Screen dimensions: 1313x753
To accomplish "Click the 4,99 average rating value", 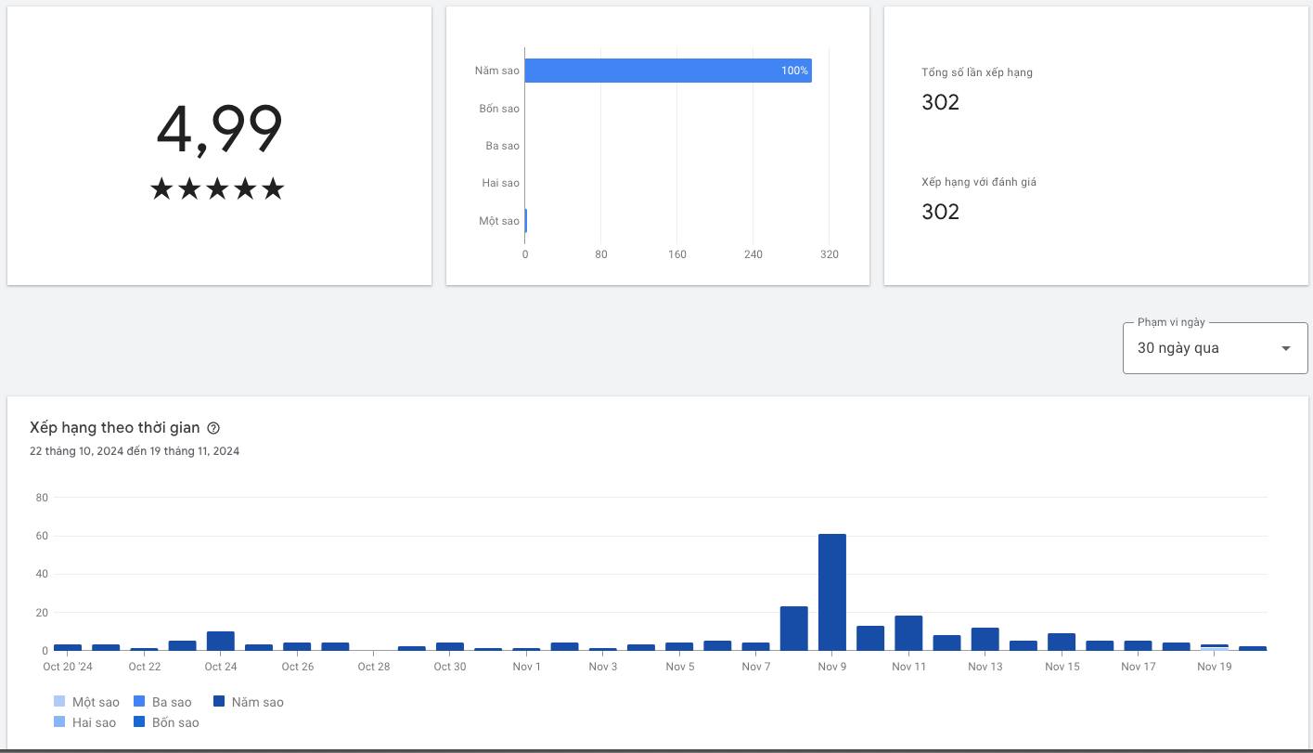I will coord(219,130).
